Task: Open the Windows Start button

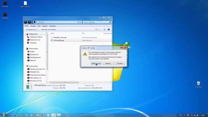Action: coord(3,115)
